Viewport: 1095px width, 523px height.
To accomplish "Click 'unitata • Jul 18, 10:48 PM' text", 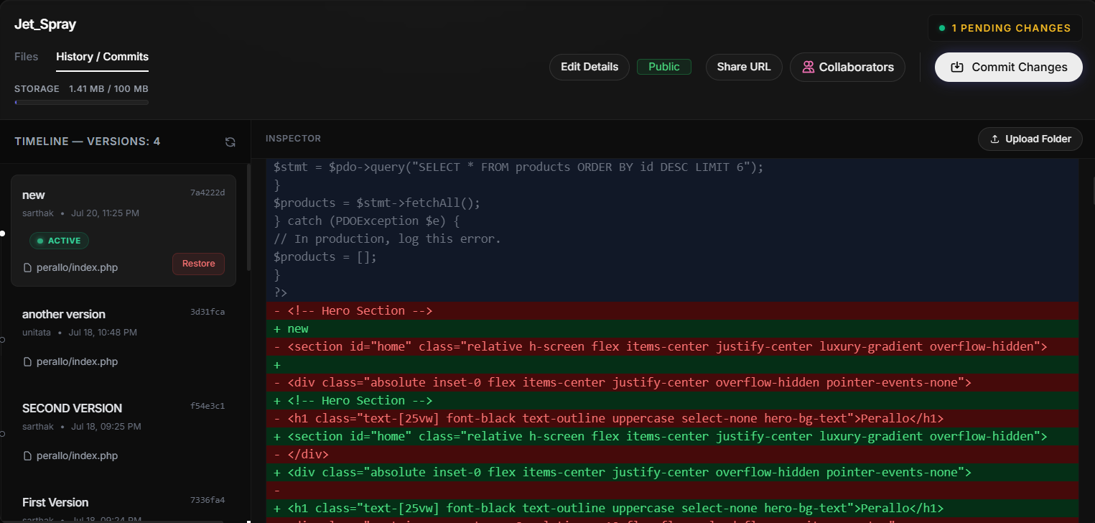I will 80,333.
